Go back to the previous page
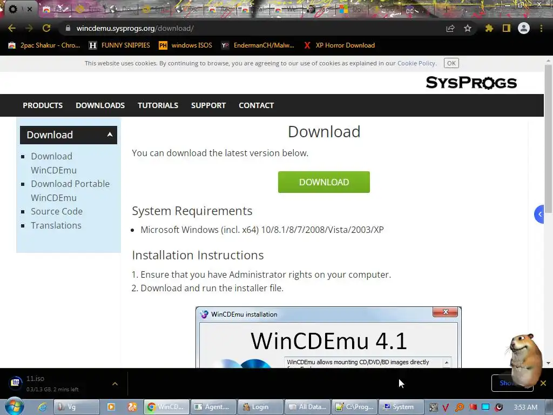Image resolution: width=553 pixels, height=415 pixels. point(12,28)
